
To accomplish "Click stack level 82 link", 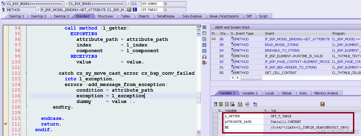I will [222, 62].
